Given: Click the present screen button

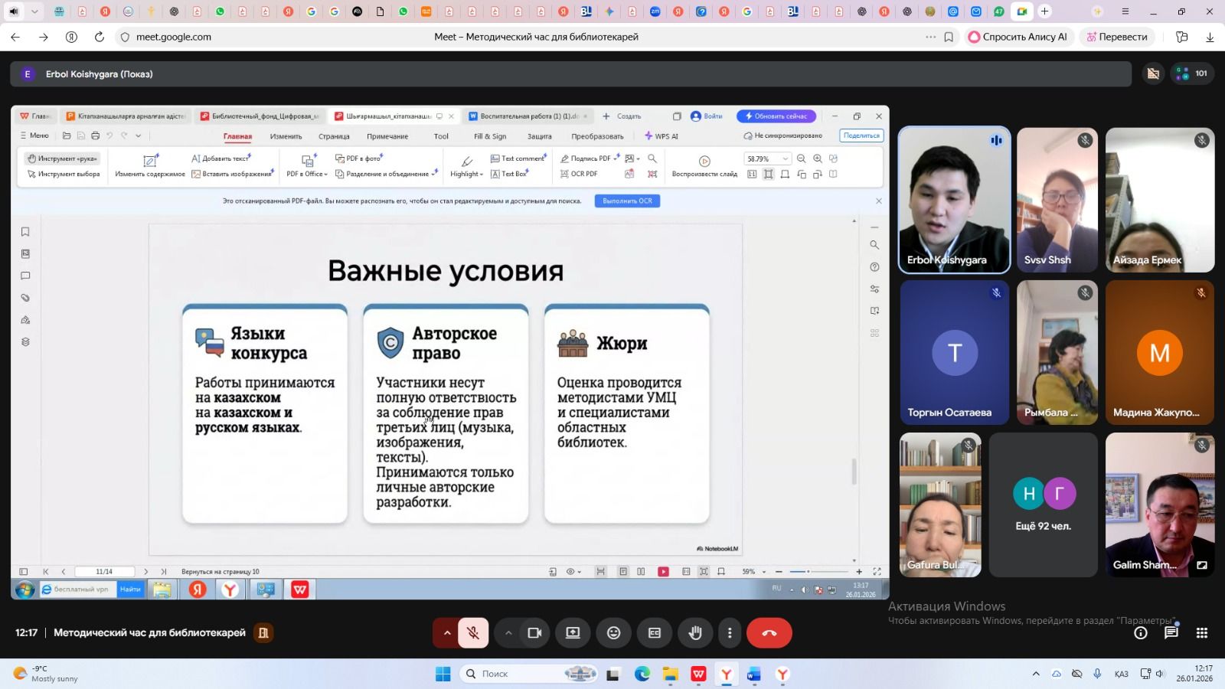Looking at the screenshot, I should click(573, 633).
